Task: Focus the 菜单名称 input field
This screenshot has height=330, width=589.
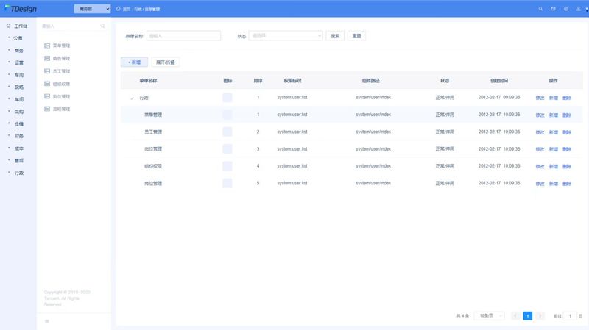Action: (x=183, y=35)
